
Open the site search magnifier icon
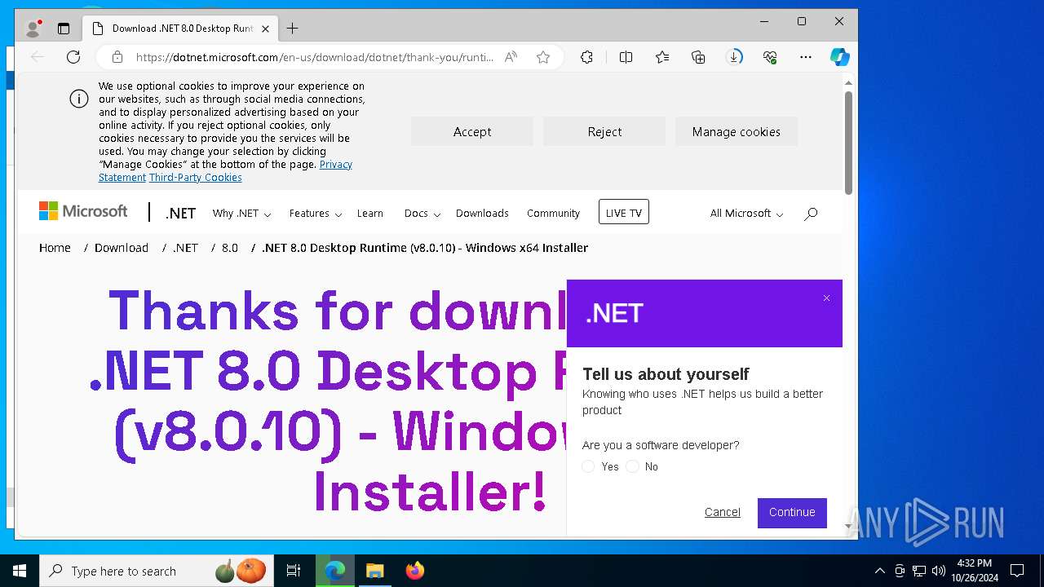click(x=811, y=214)
